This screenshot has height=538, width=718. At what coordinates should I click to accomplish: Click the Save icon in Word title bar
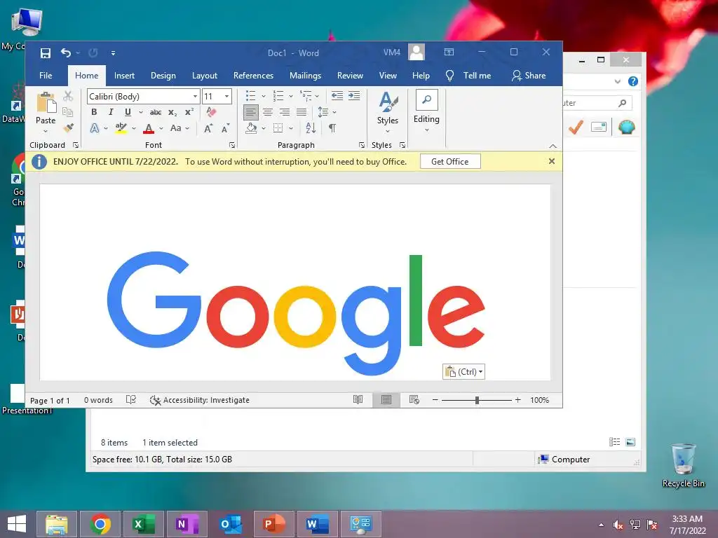[x=46, y=53]
